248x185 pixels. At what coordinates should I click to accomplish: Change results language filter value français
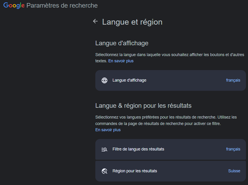[233, 149]
